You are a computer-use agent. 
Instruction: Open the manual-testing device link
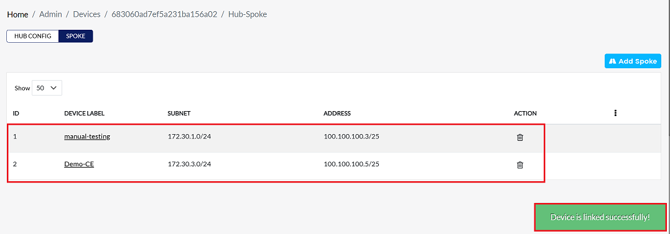pyautogui.click(x=87, y=137)
